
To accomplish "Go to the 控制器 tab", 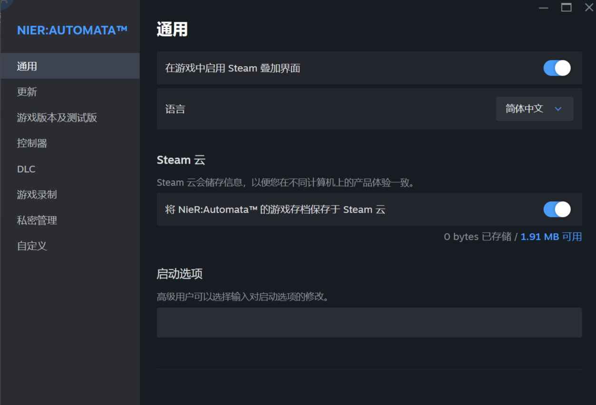I will [x=70, y=143].
